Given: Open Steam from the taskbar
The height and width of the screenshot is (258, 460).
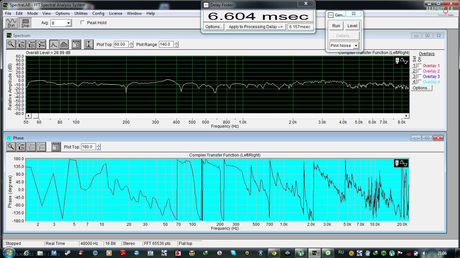Looking at the screenshot, I should (67, 253).
